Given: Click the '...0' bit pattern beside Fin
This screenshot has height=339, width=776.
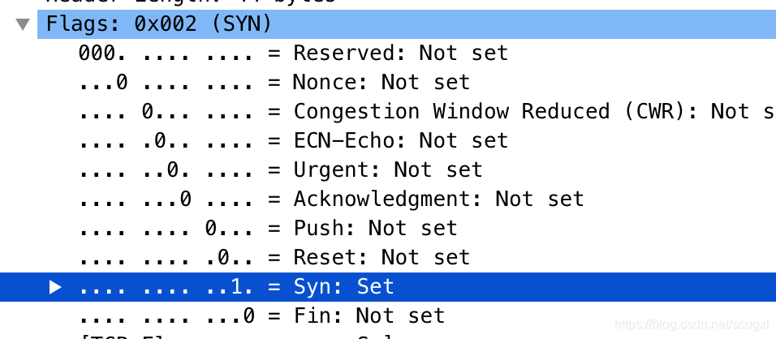Looking at the screenshot, I should point(230,315).
